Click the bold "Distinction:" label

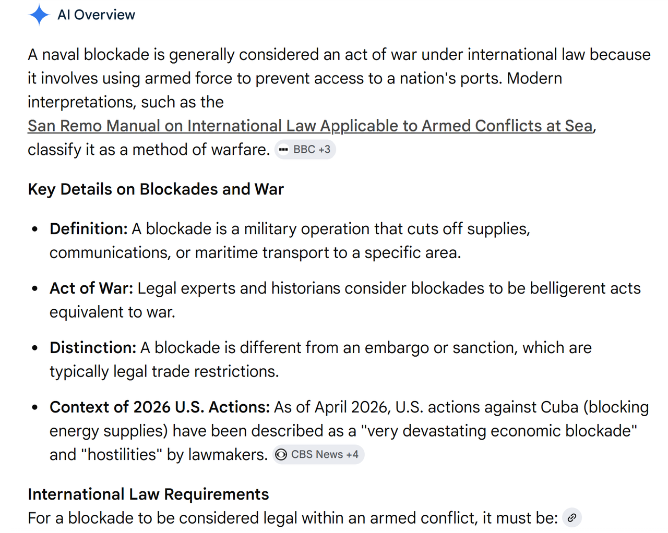point(93,347)
